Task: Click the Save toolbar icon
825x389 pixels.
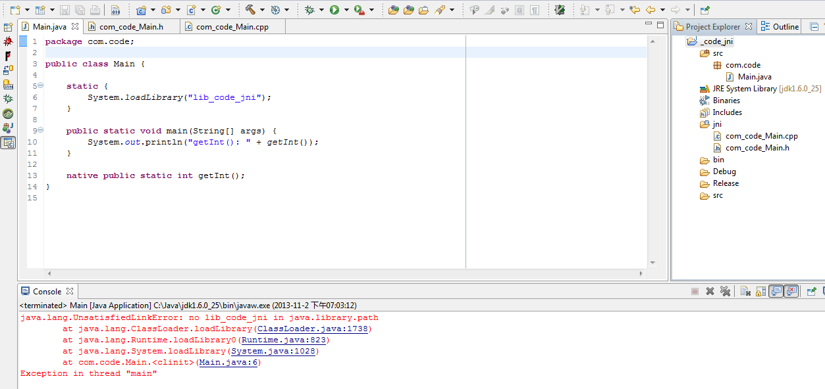Action: (65, 10)
